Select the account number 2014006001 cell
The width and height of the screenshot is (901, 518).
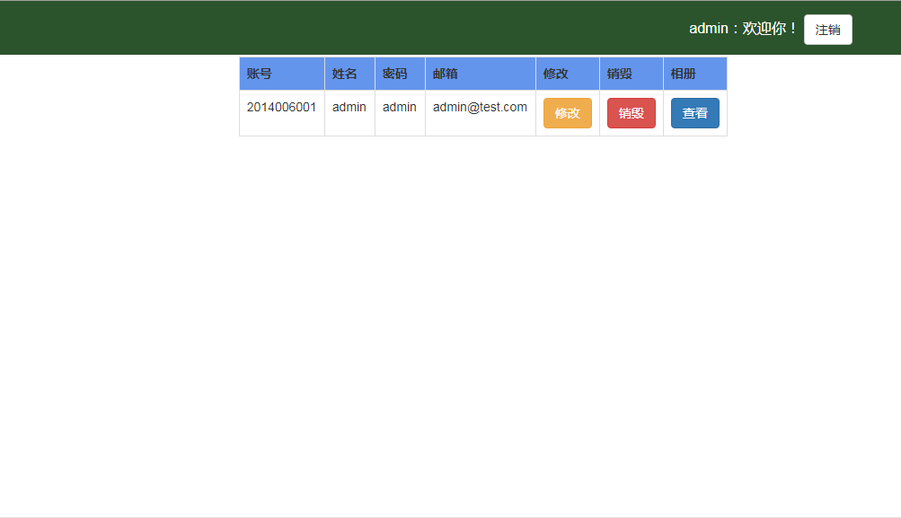281,113
